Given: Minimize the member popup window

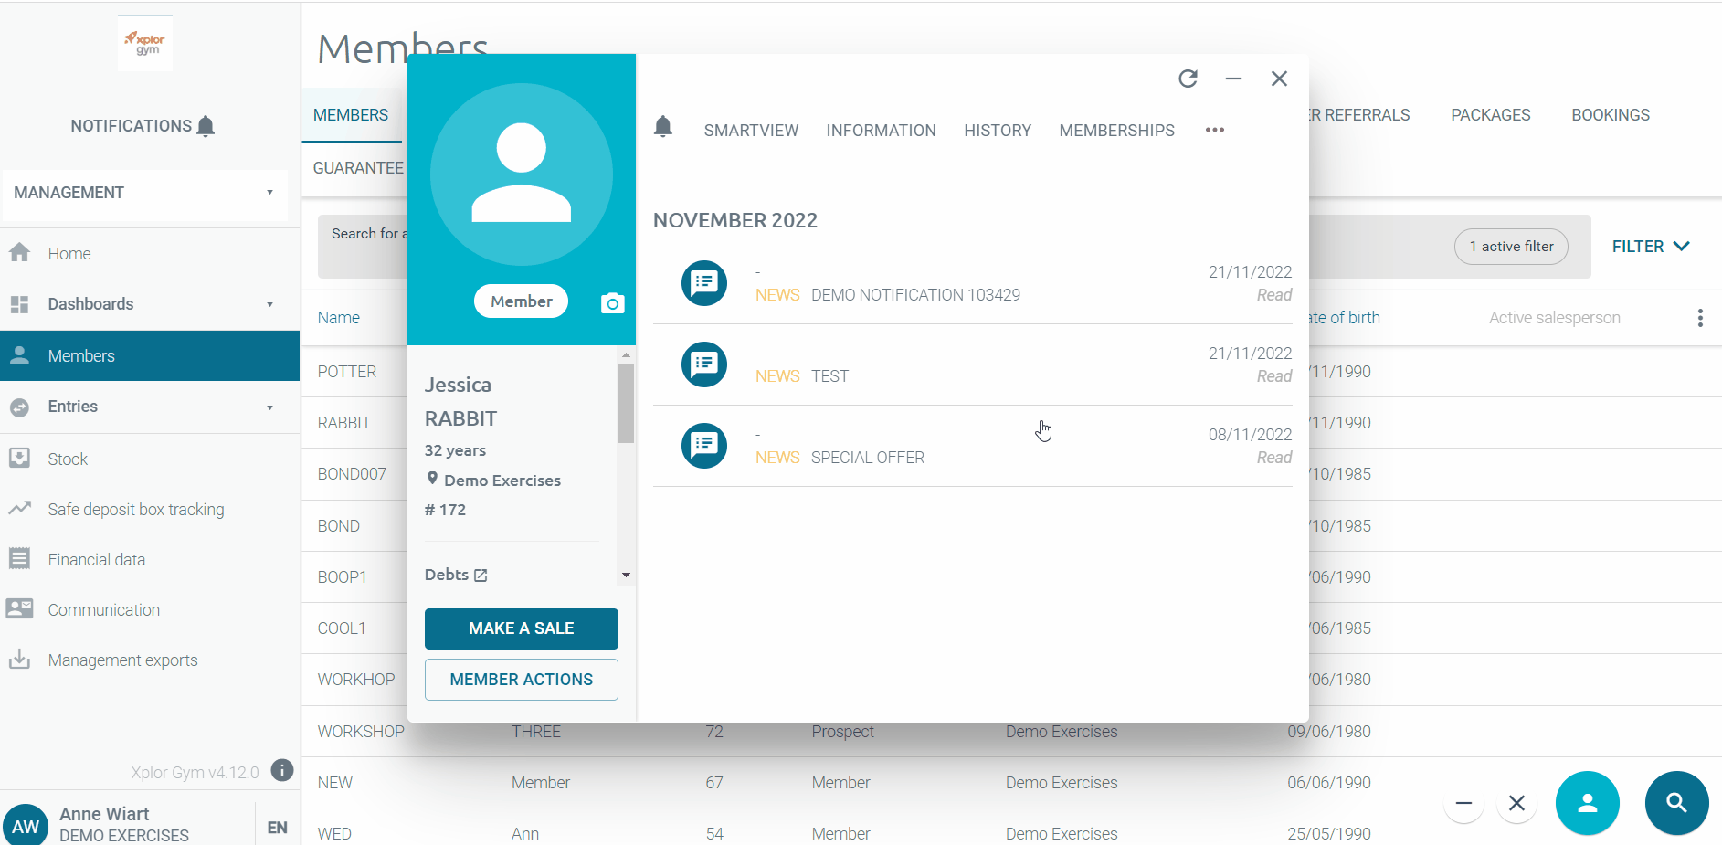Looking at the screenshot, I should click(1233, 79).
